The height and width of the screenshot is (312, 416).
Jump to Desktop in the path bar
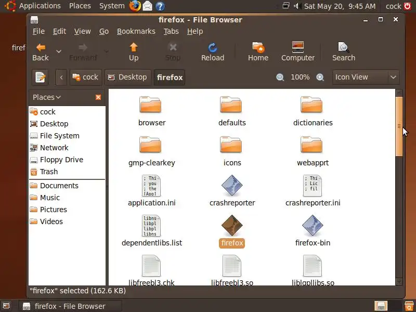click(128, 77)
